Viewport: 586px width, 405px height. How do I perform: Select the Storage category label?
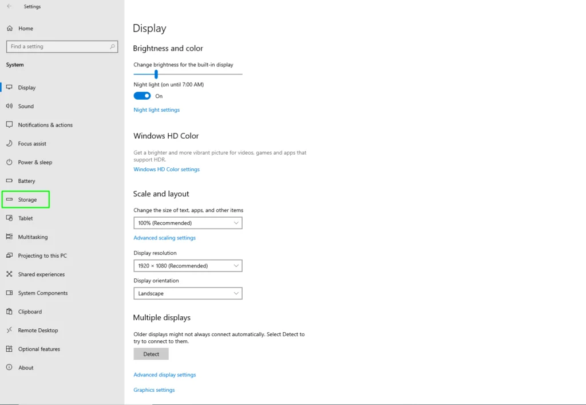point(27,200)
